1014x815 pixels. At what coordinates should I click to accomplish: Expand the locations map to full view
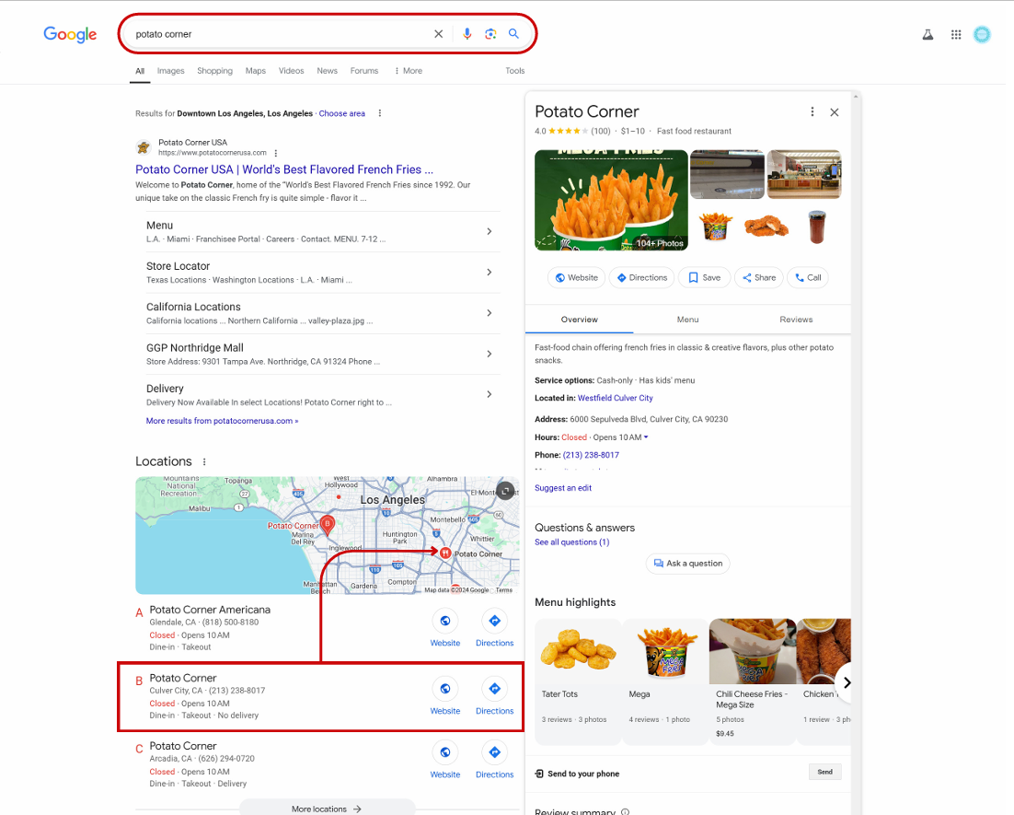click(505, 491)
